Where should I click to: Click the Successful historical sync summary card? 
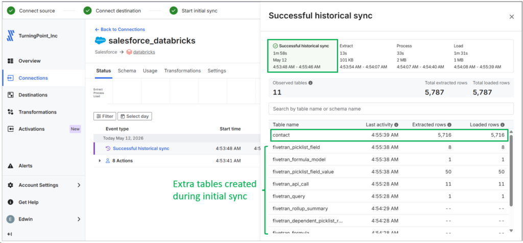[x=302, y=56]
